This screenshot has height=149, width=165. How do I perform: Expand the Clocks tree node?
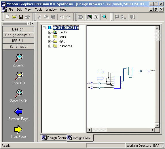(x=50, y=33)
